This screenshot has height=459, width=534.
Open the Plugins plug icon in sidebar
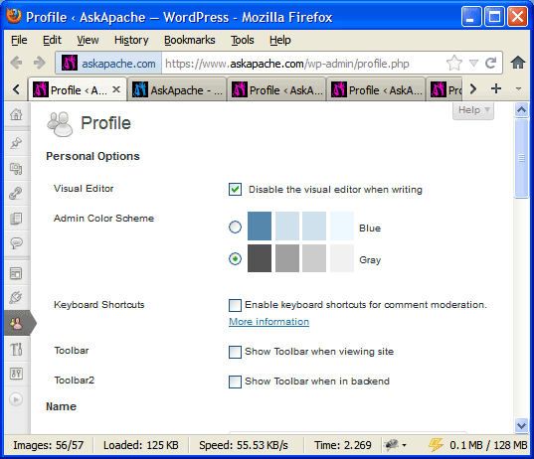pos(16,297)
